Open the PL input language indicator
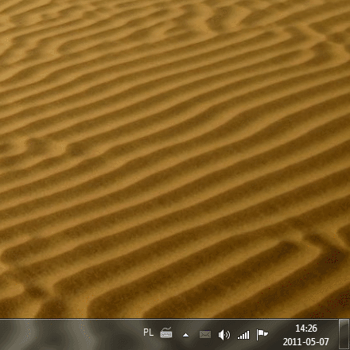Viewport: 350px width, 350px height. click(x=148, y=332)
